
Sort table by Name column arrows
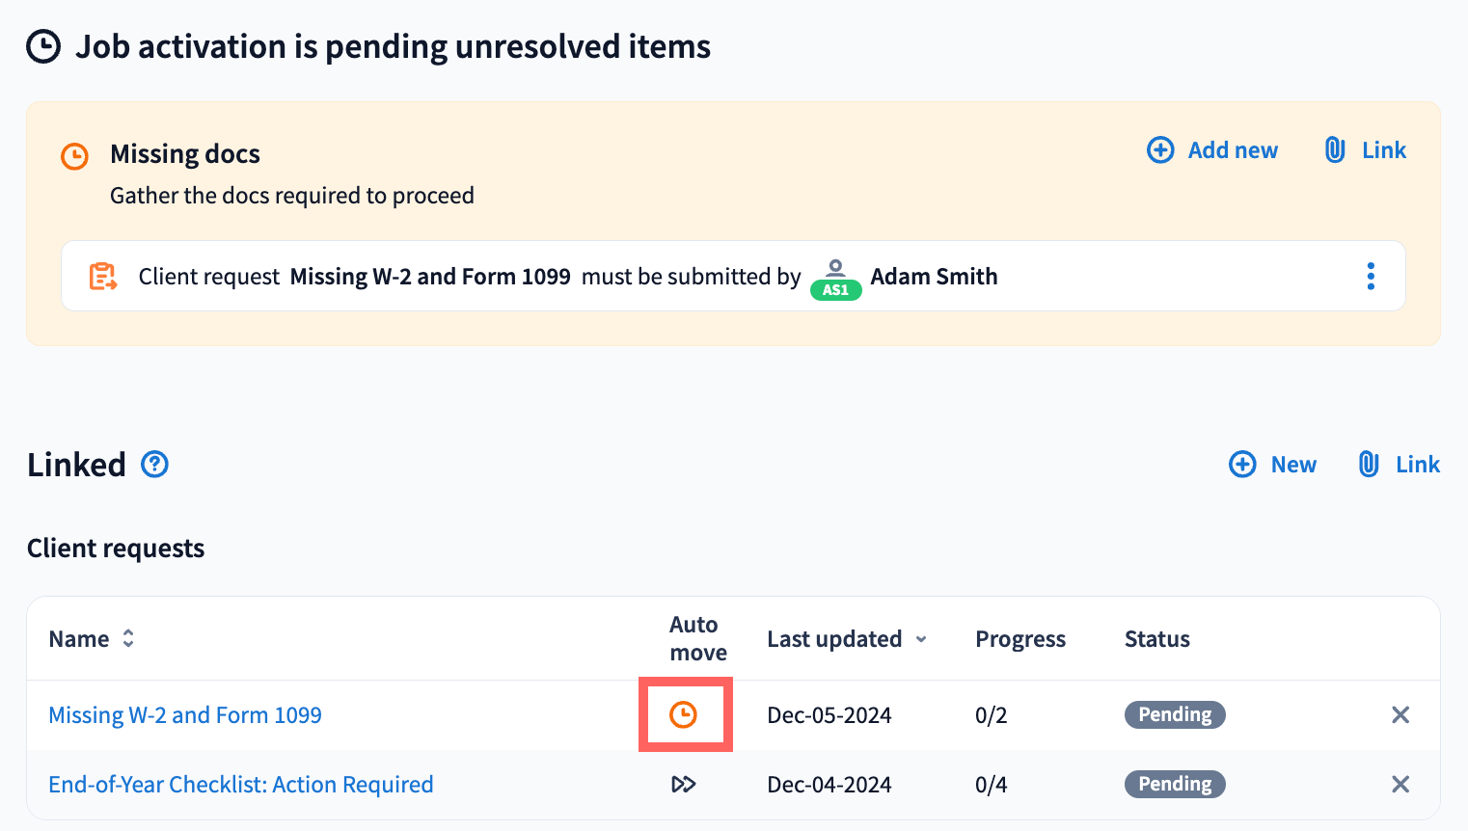click(128, 638)
